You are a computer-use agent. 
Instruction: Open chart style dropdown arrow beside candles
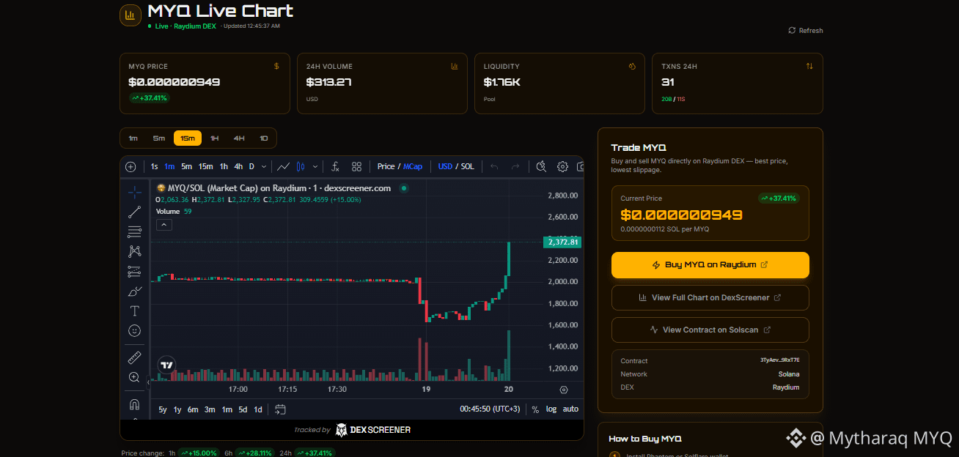(x=316, y=166)
